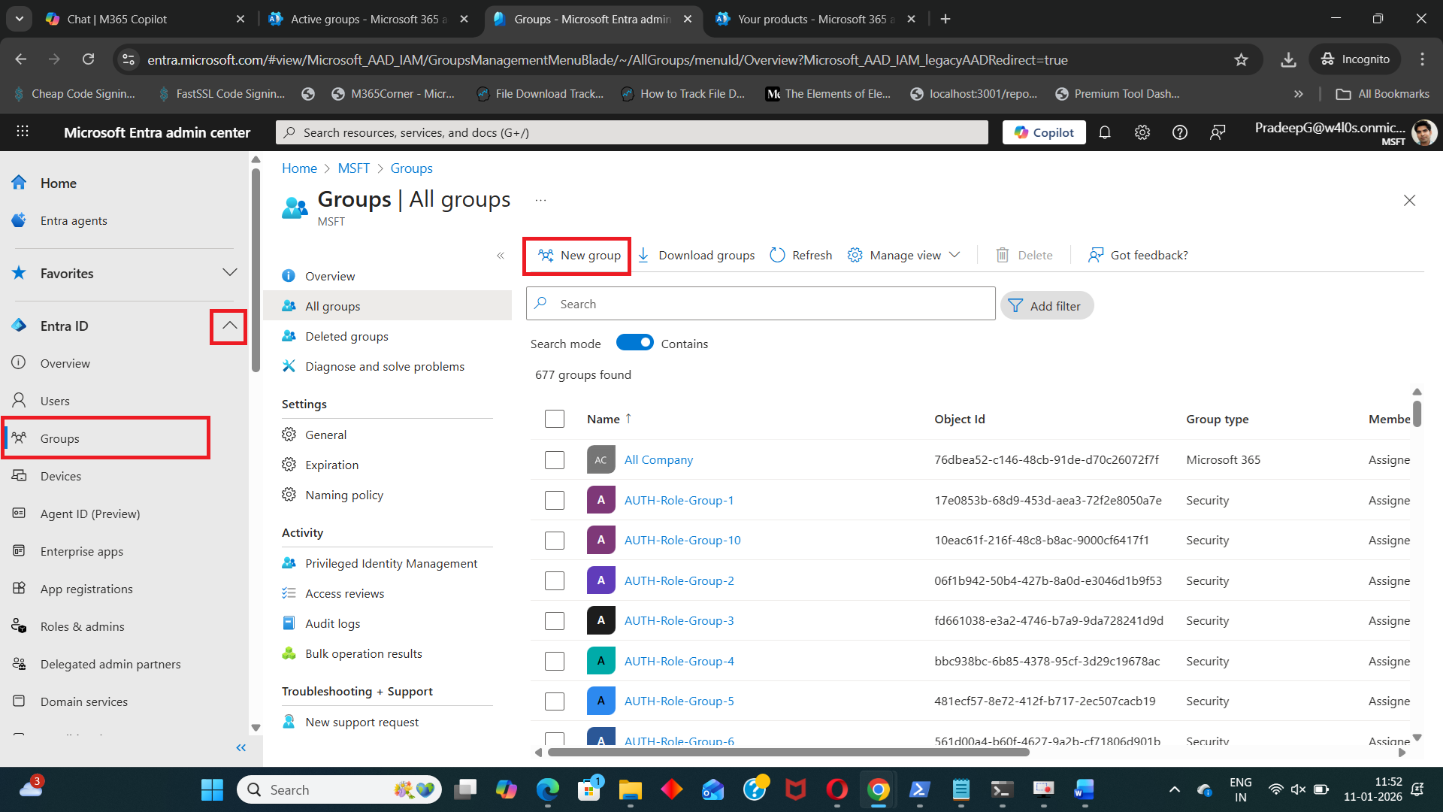Open the settings gear in the top bar
The width and height of the screenshot is (1443, 812).
point(1142,132)
